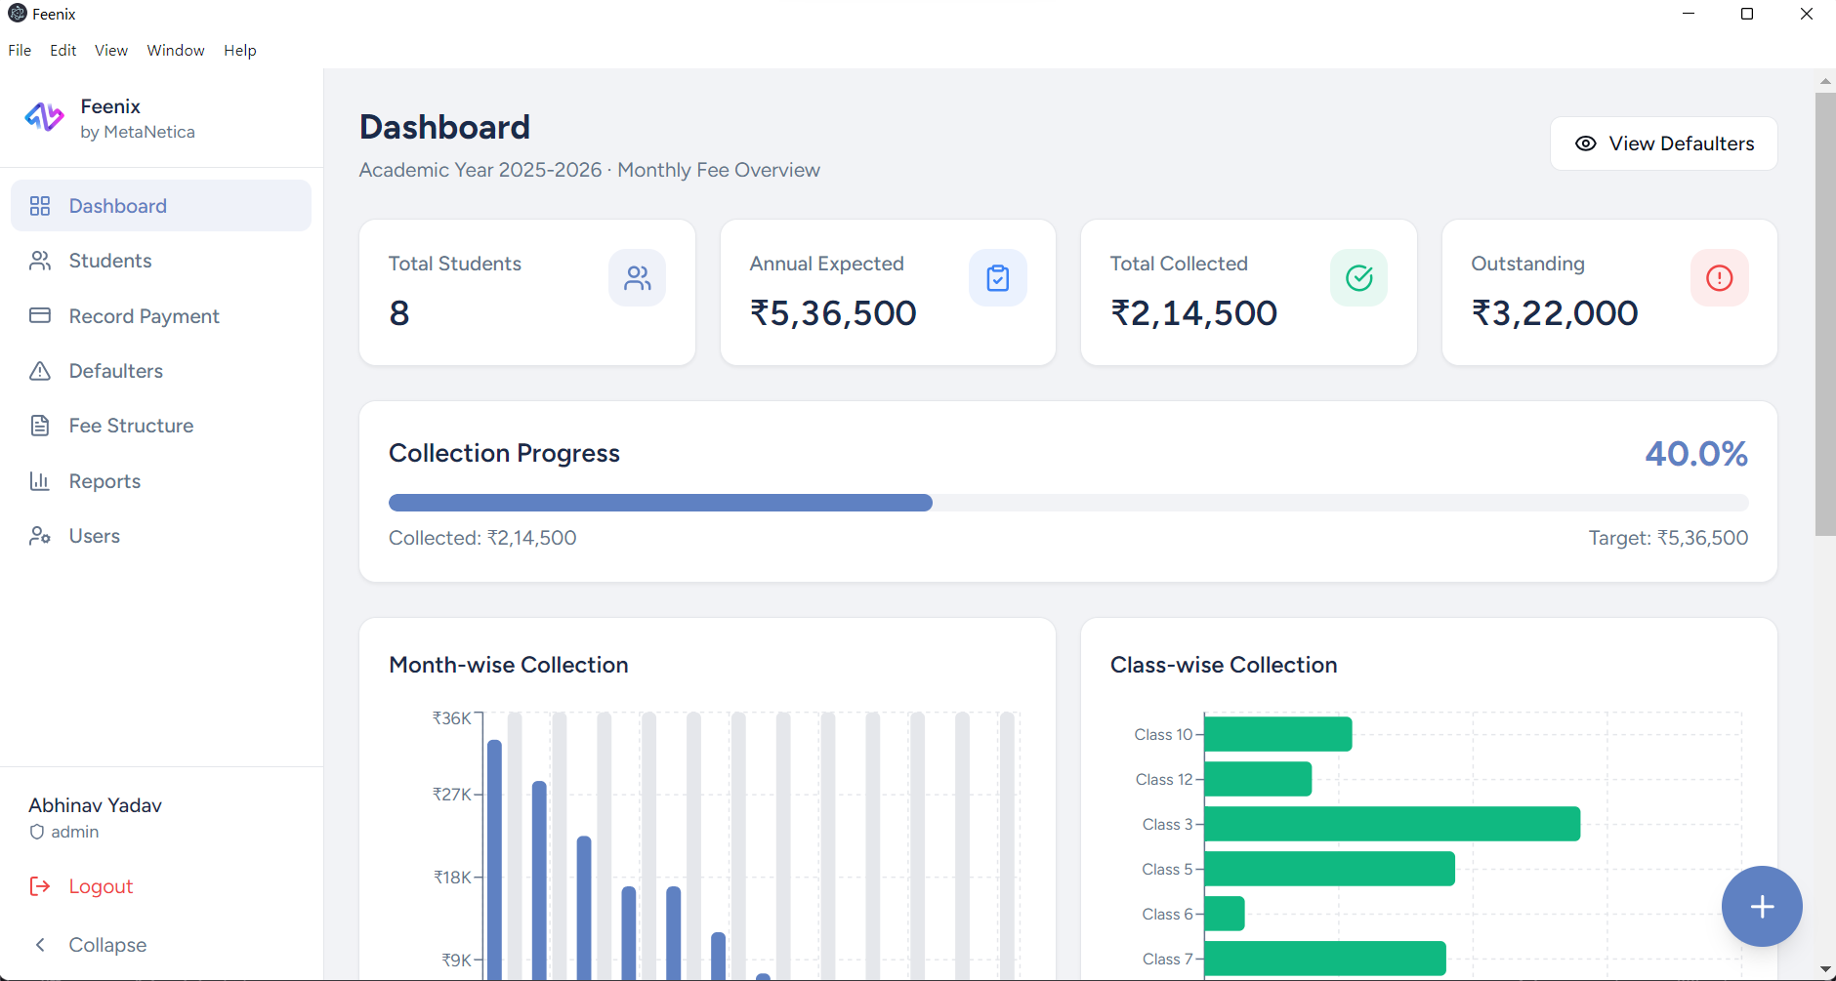The image size is (1836, 981).
Task: Open the View menu
Action: pyautogui.click(x=111, y=51)
